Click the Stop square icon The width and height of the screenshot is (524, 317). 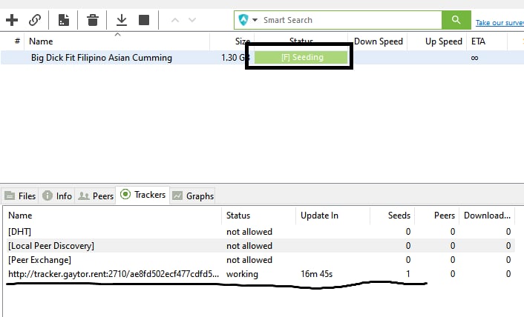click(x=144, y=20)
